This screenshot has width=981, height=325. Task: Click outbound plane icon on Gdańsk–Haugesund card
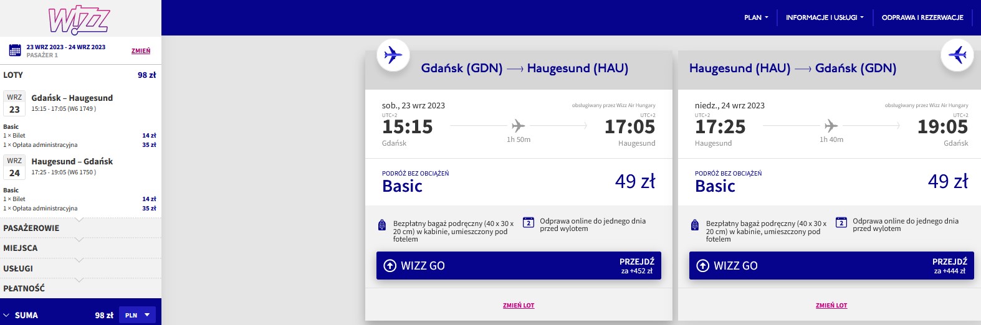393,55
